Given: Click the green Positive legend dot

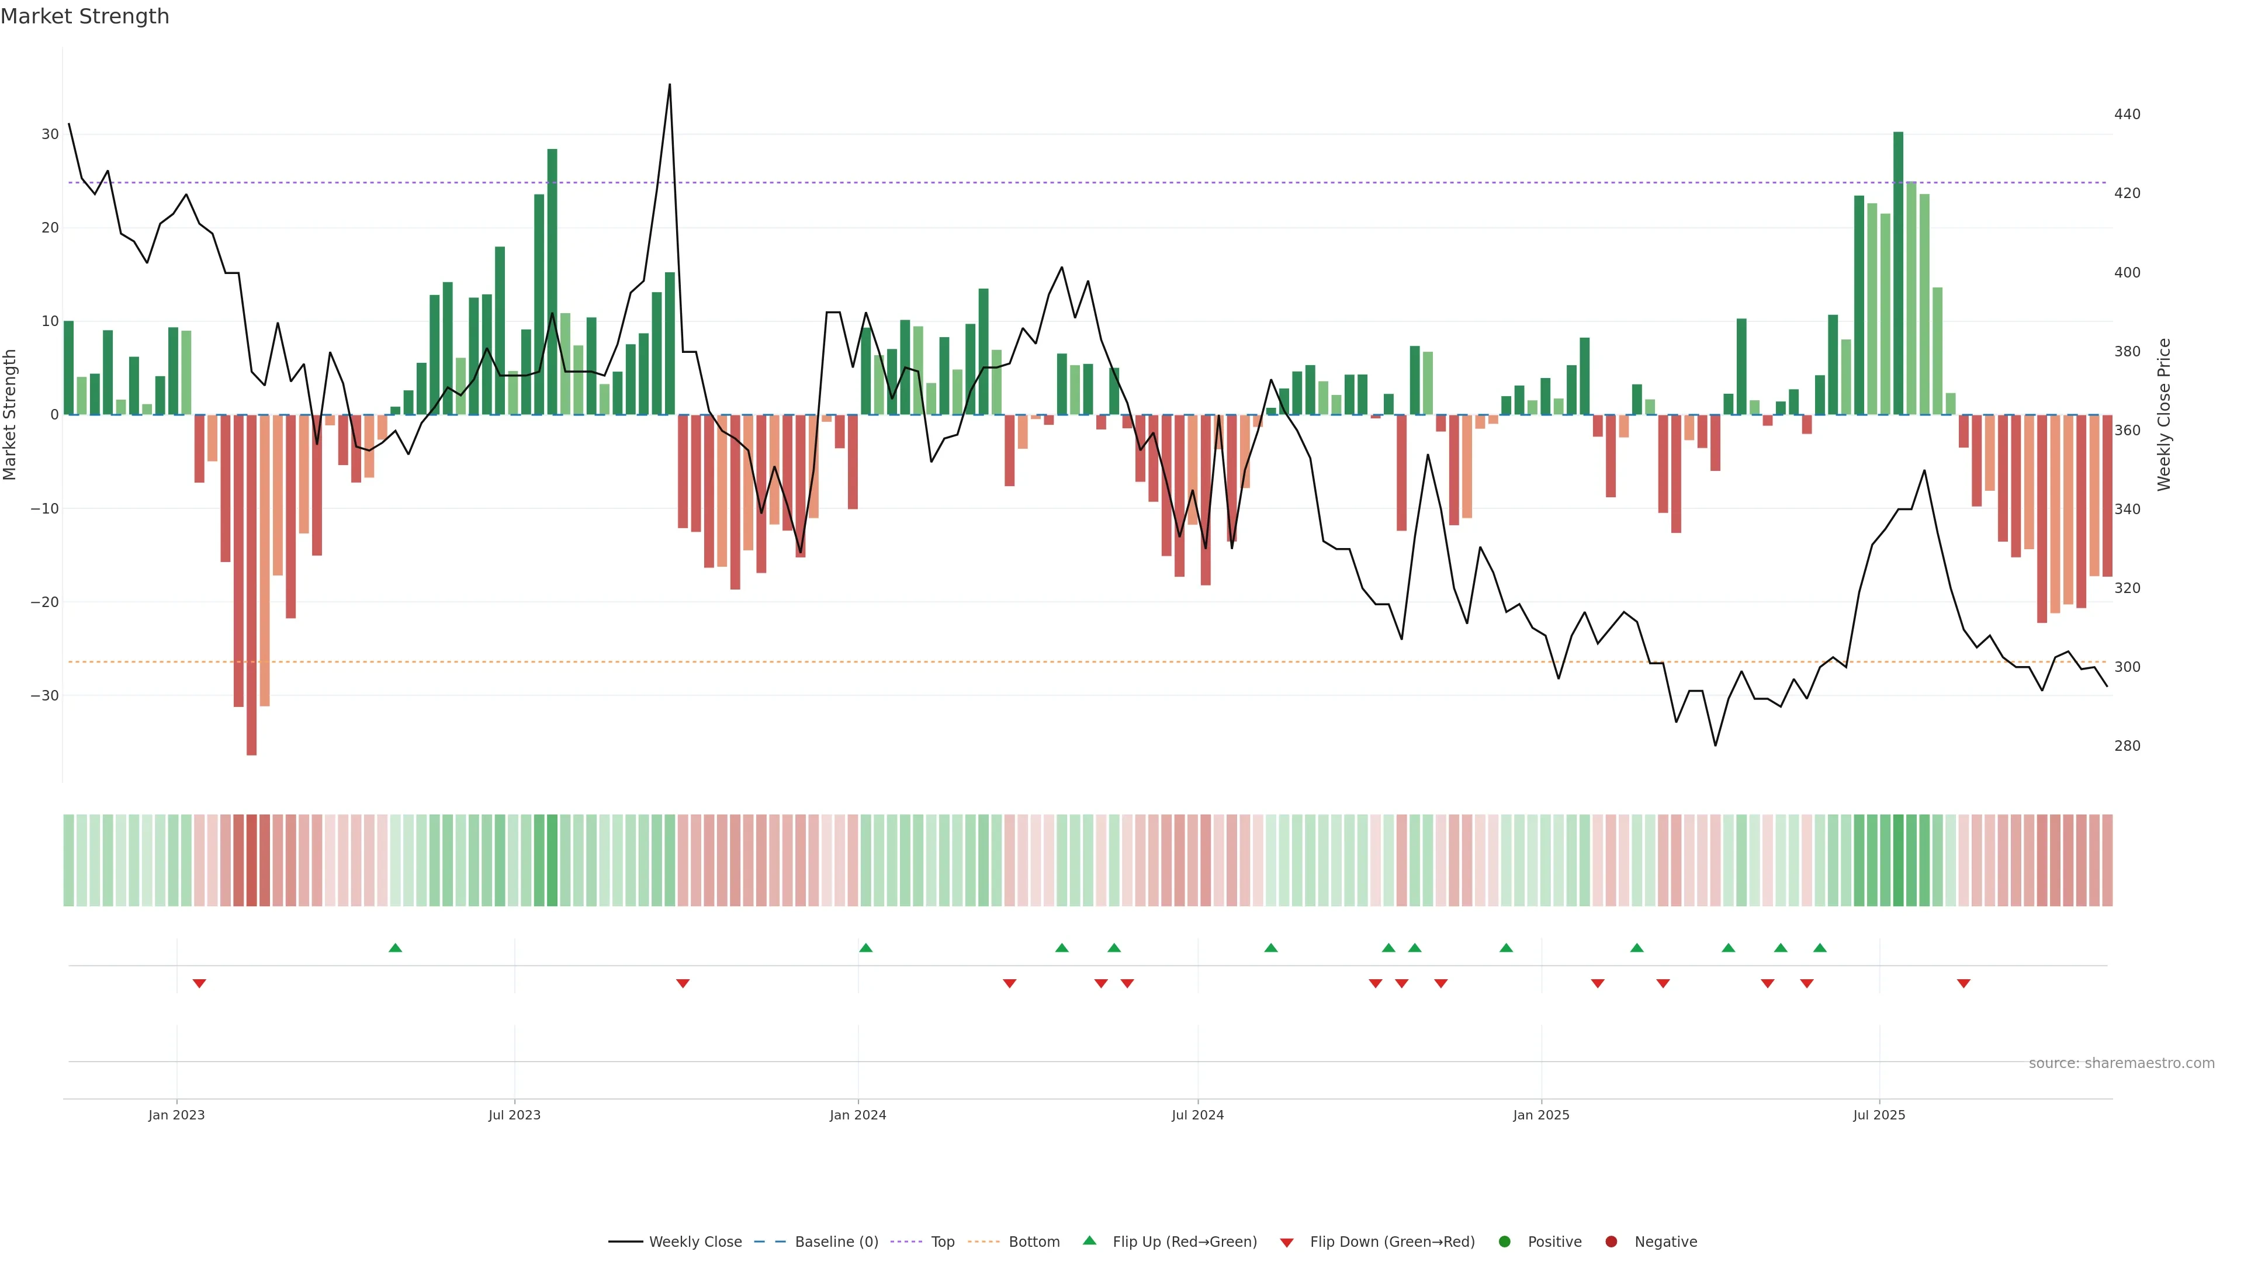Looking at the screenshot, I should point(1504,1242).
